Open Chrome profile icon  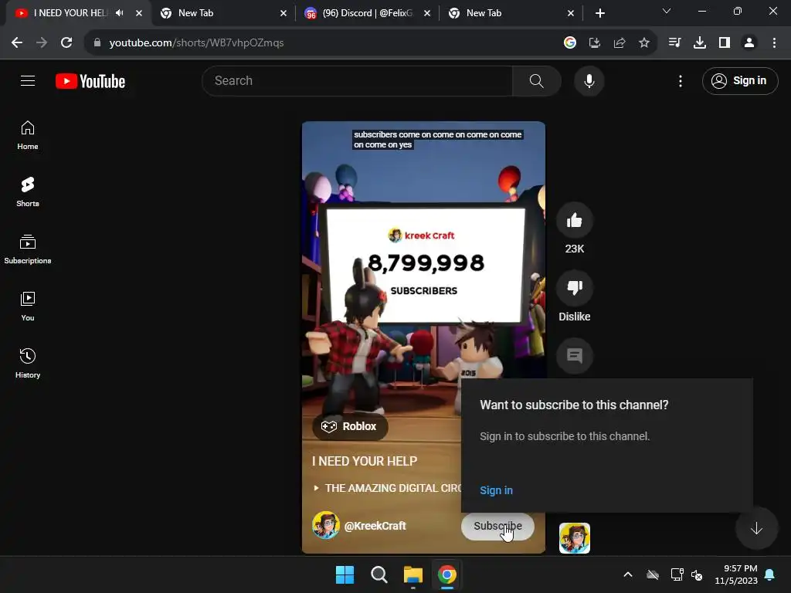[749, 43]
